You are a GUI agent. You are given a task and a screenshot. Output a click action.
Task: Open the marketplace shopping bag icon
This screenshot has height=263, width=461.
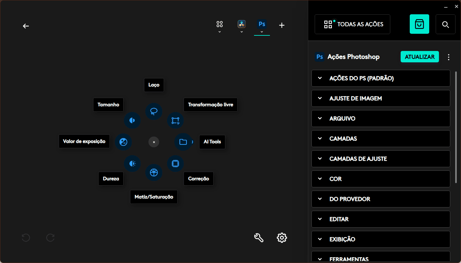(x=419, y=24)
